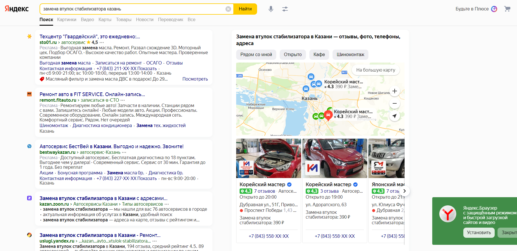Open the three-dot menu next to remont.fitauto.ru
Viewport: 517px width, 251px height.
(123, 100)
